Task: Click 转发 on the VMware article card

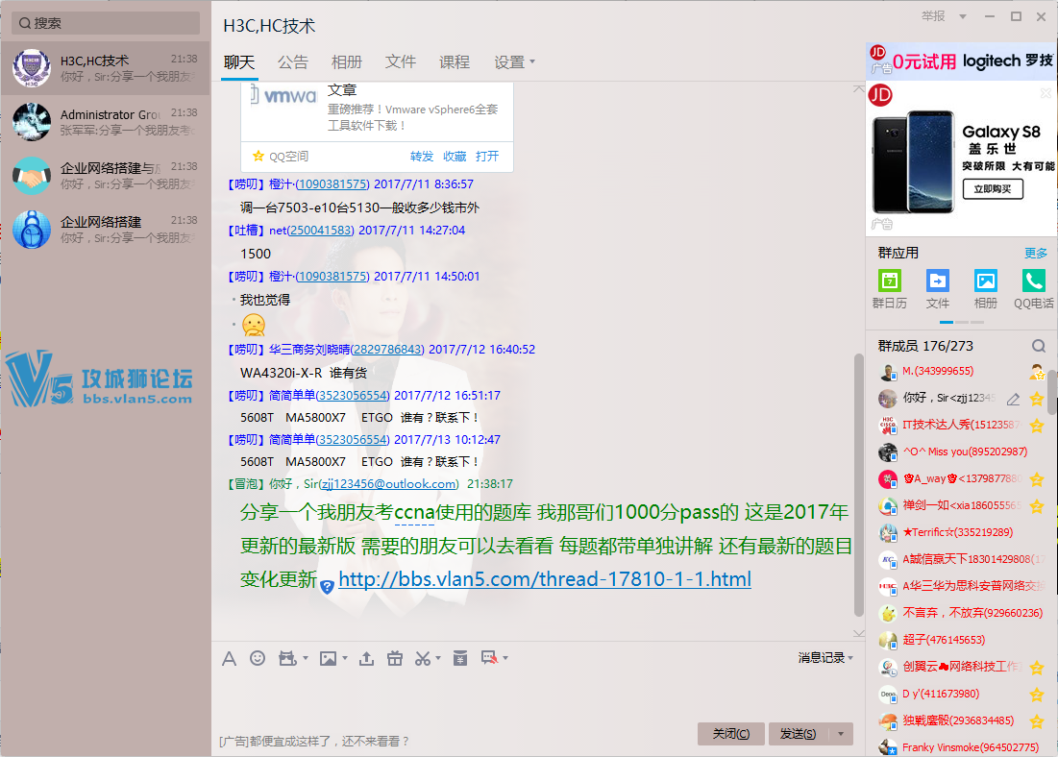Action: 422,157
